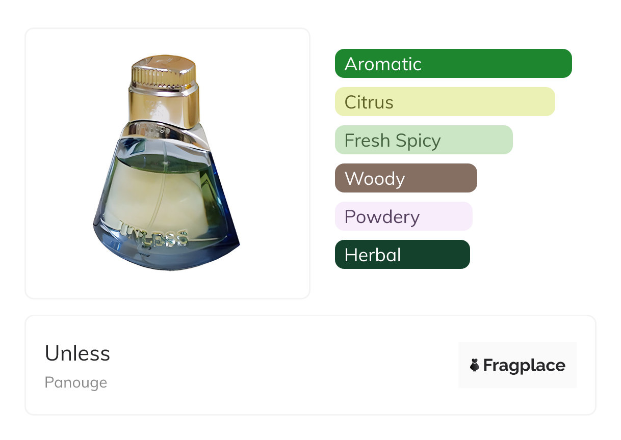This screenshot has width=621, height=440.
Task: Select the Aromatic accord bar
Action: click(x=453, y=64)
